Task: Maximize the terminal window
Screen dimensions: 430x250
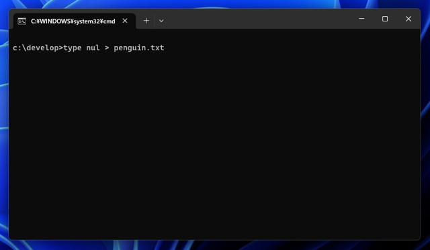Action: tap(385, 19)
